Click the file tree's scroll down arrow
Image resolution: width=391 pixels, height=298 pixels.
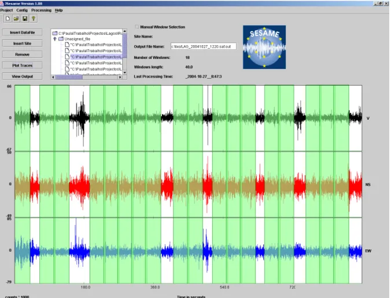pos(125,72)
